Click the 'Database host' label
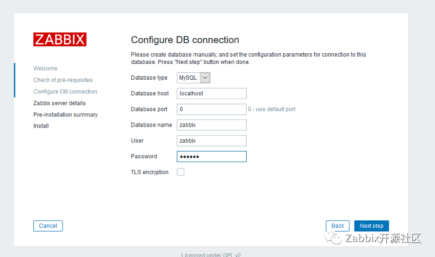 pos(150,93)
